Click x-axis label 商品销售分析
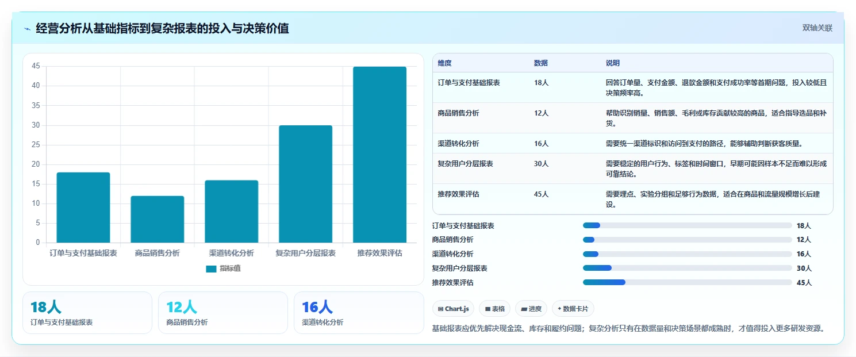Screen dimensions: 856x357 tap(158, 253)
